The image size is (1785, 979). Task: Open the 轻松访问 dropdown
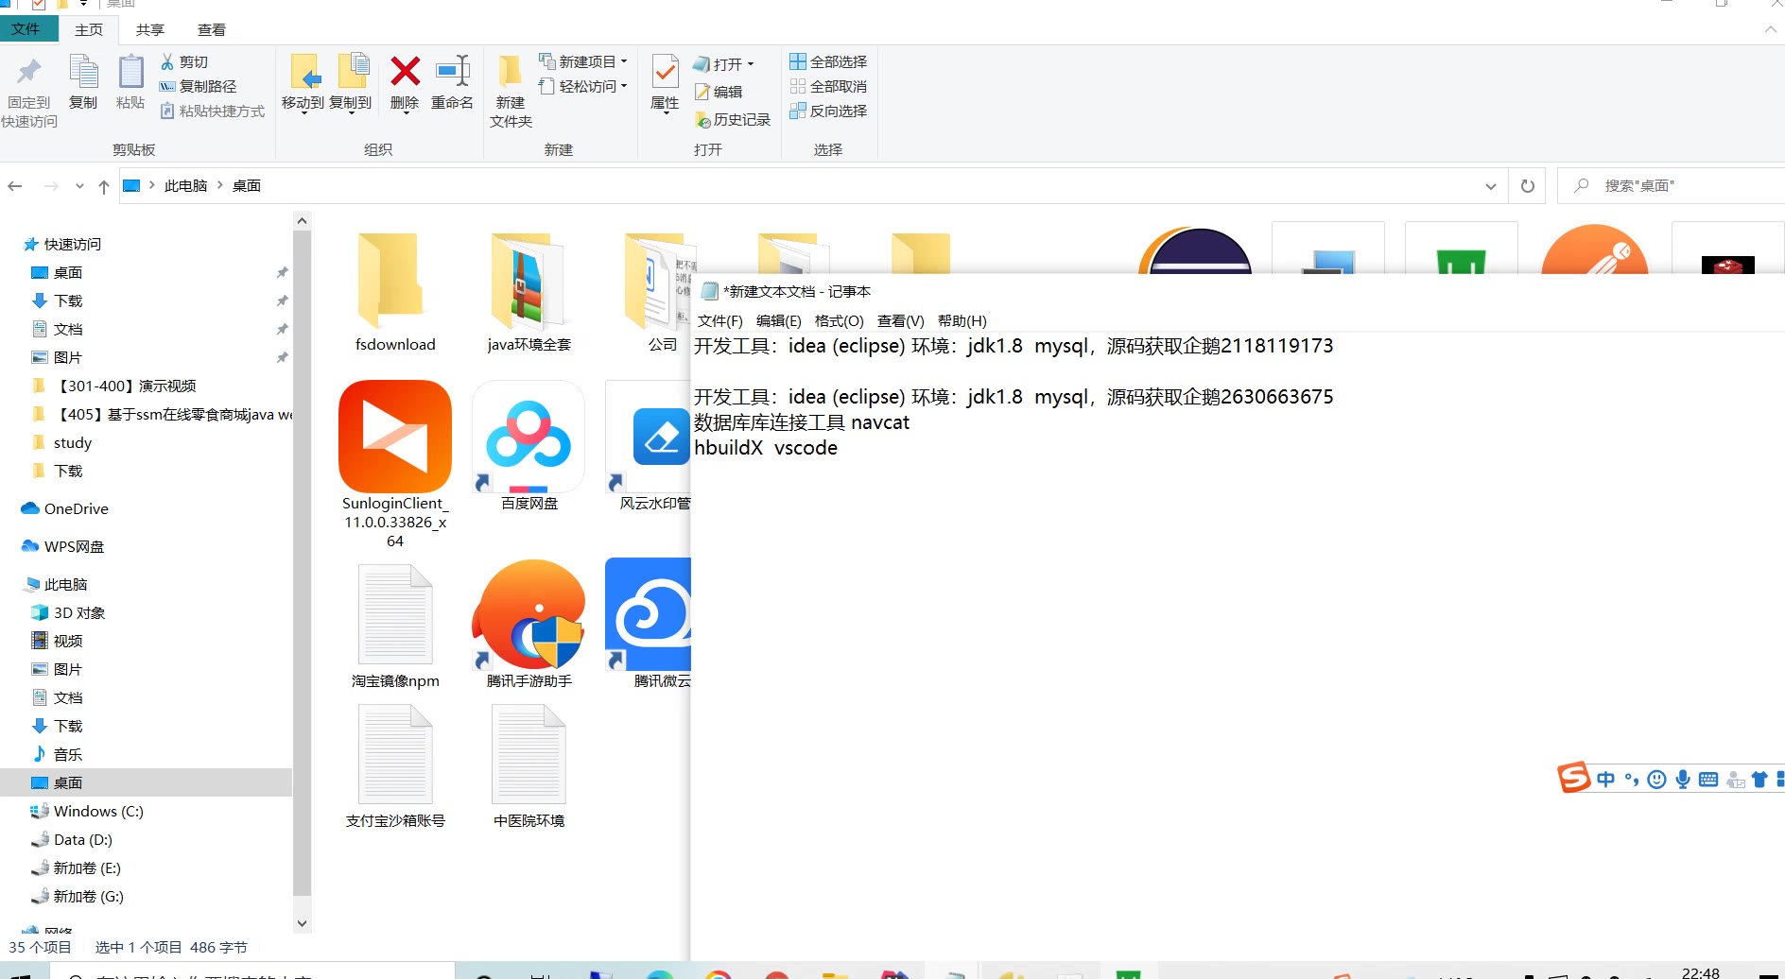583,86
